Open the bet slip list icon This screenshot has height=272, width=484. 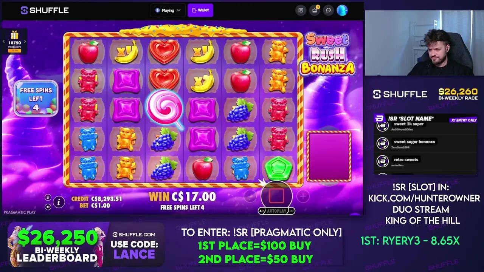(301, 11)
